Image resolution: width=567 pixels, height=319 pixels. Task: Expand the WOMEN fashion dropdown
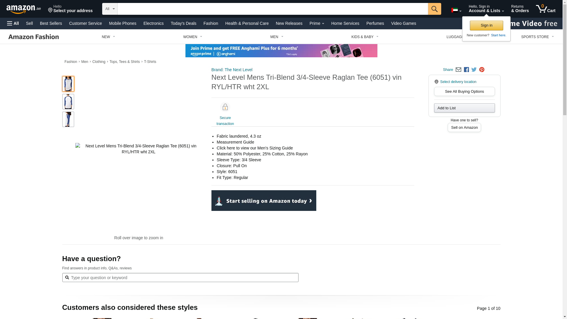(193, 37)
